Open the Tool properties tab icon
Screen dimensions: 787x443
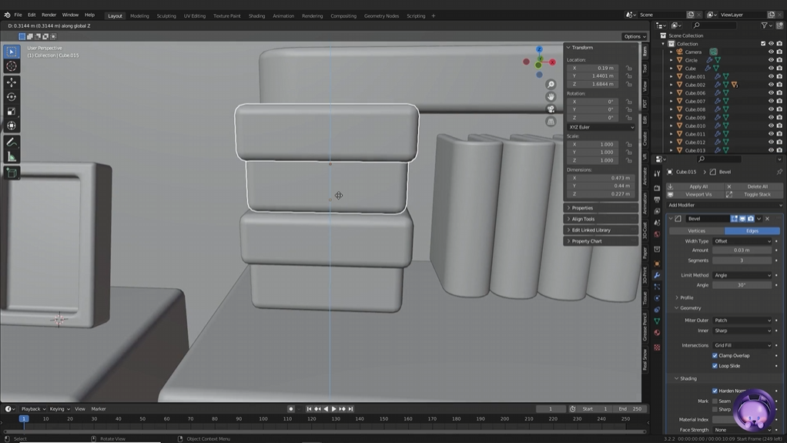pos(657,173)
